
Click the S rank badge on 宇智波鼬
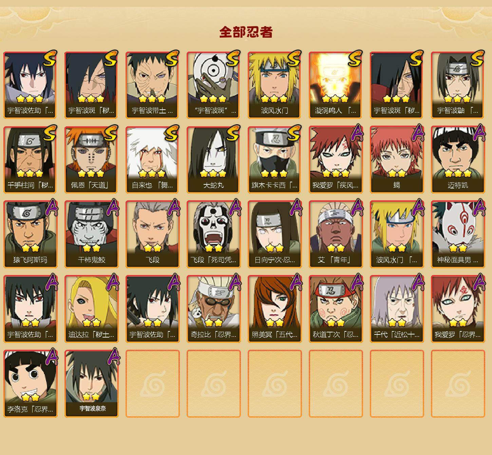coord(477,58)
